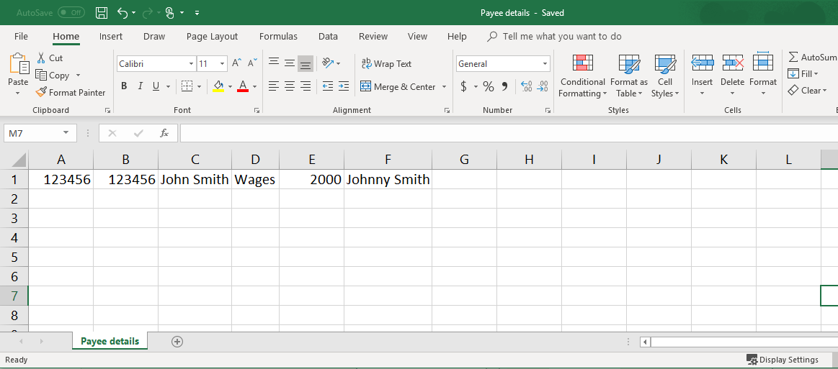
Task: Click the yellow Fill Color swatch
Action: [219, 86]
